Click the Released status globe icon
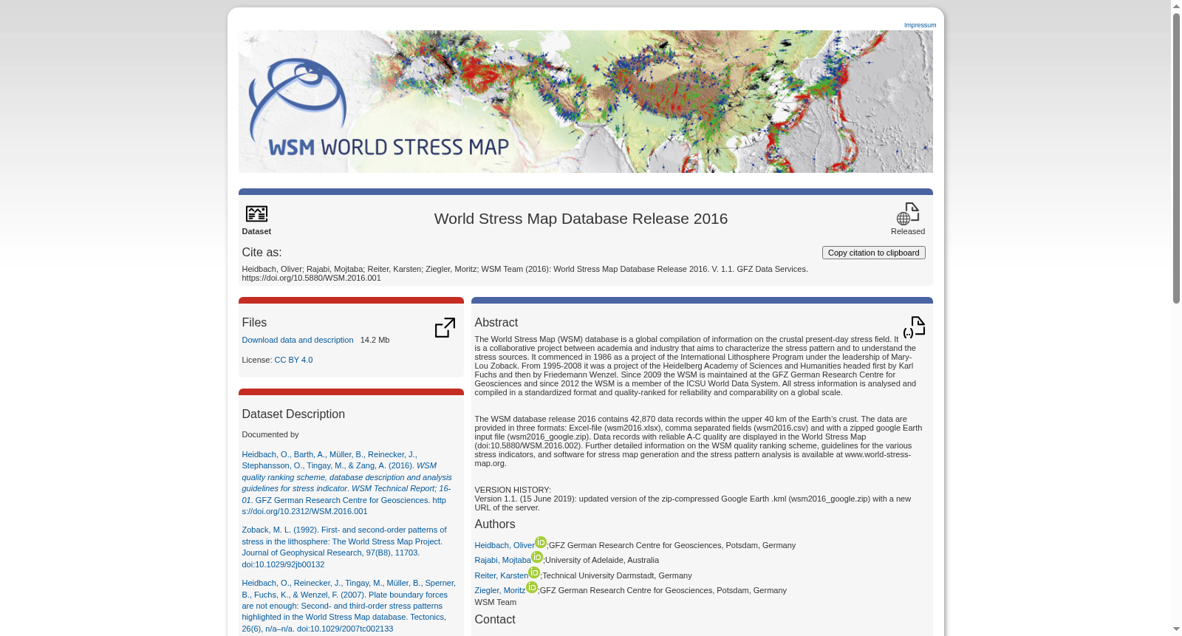 (908, 214)
